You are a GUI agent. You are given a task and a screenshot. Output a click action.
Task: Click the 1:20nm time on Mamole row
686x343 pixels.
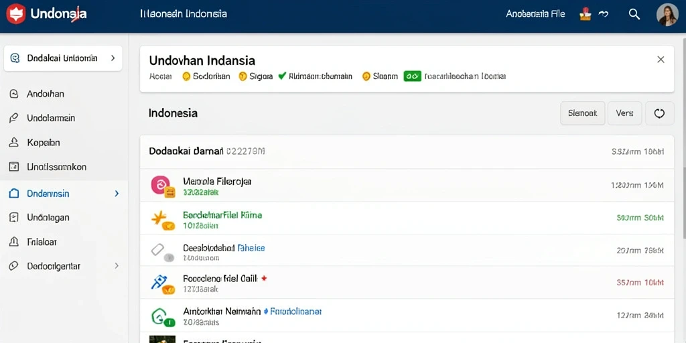[x=637, y=186]
